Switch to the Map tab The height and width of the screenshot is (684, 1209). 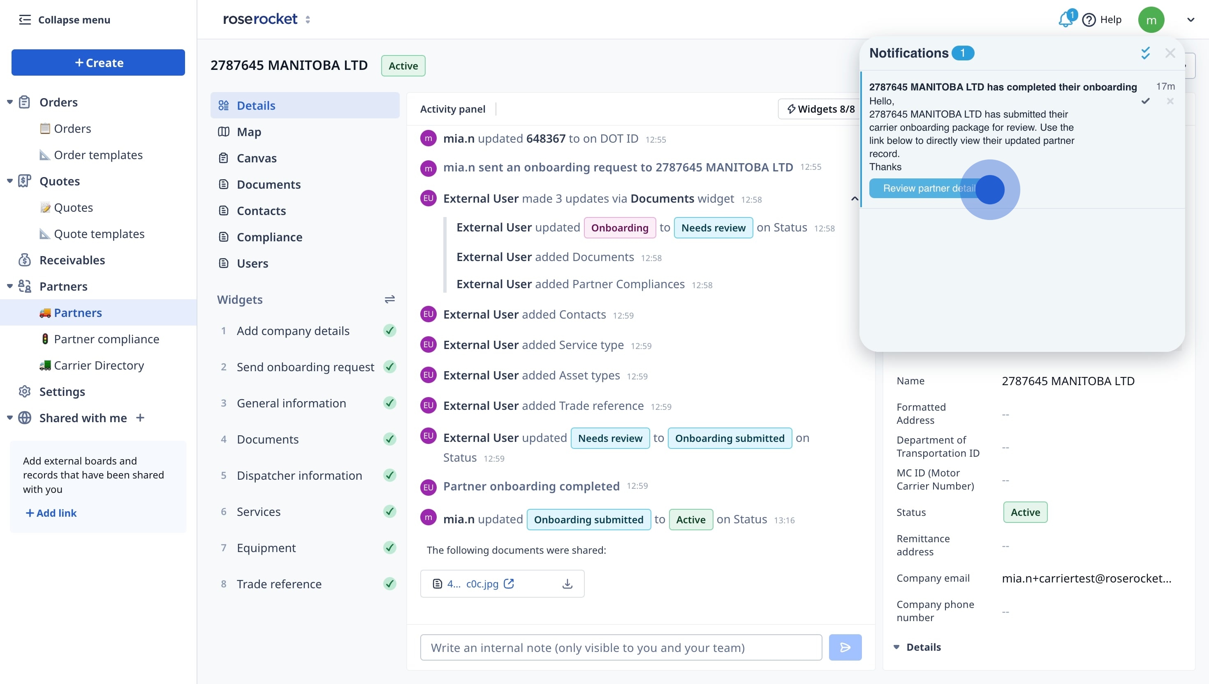(x=305, y=132)
